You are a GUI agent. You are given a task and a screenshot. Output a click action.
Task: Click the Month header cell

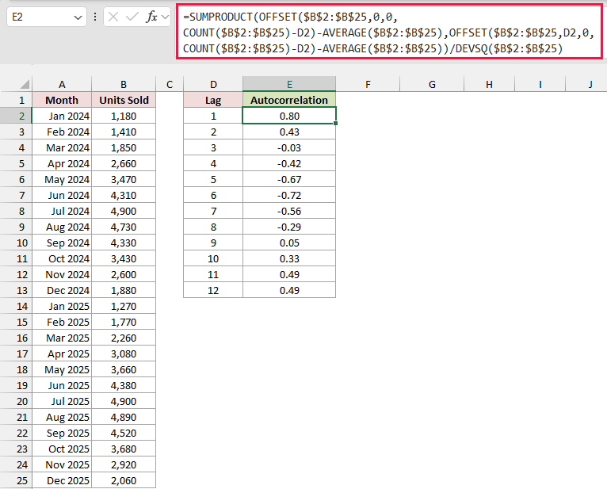pyautogui.click(x=62, y=100)
